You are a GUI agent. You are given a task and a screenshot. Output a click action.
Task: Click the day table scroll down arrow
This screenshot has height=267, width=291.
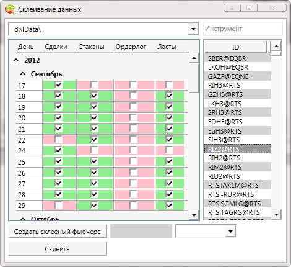(x=194, y=215)
